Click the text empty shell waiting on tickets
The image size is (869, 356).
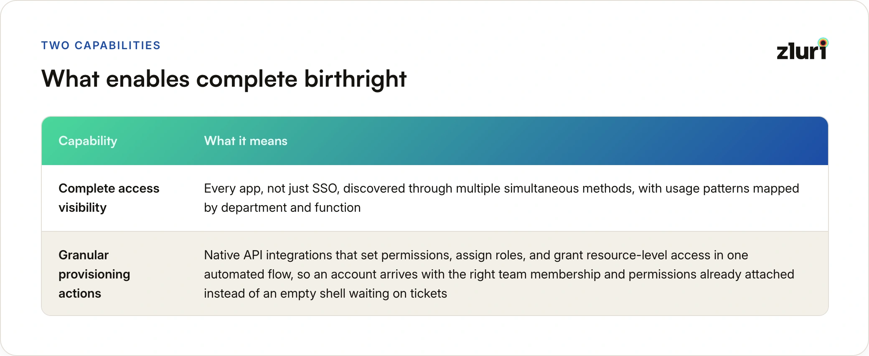coord(363,293)
